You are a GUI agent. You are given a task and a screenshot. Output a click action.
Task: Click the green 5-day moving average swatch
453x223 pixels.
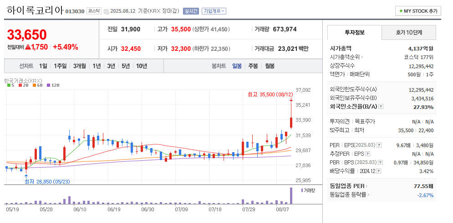point(8,85)
